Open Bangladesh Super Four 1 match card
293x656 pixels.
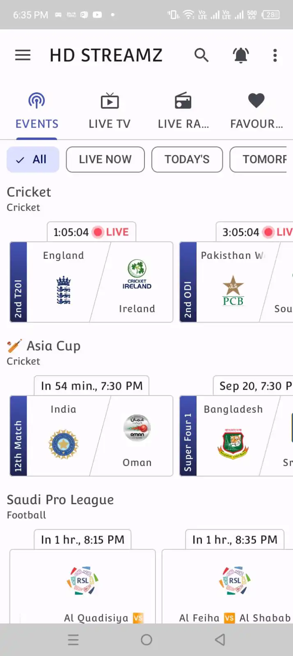point(236,436)
